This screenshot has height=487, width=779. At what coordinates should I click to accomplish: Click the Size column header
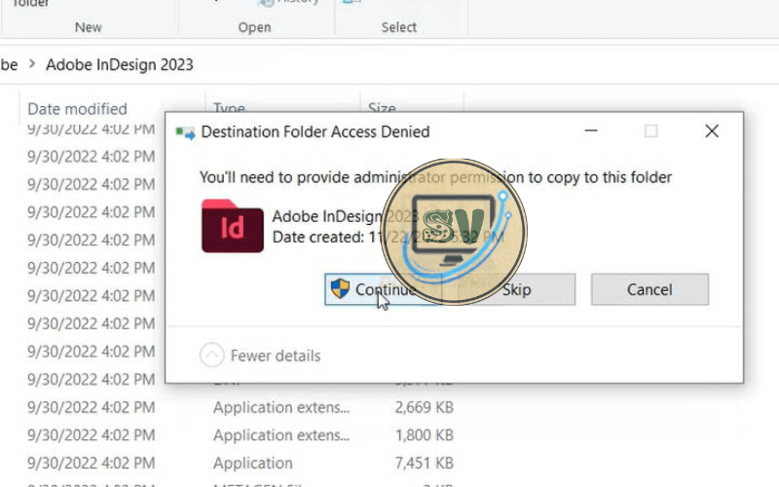pos(382,108)
